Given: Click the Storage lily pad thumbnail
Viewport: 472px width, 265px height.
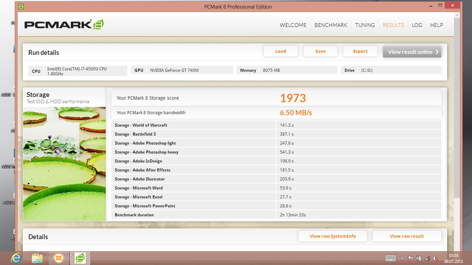Looking at the screenshot, I should click(x=64, y=164).
